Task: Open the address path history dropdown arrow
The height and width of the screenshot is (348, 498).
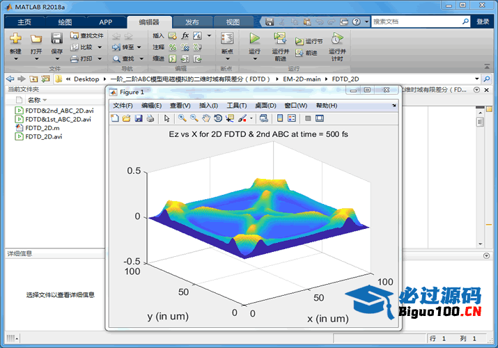Action: [476, 79]
